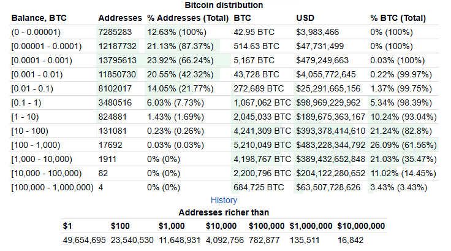This screenshot has width=451, height=251.
Task: Open the History link
Action: pyautogui.click(x=224, y=200)
